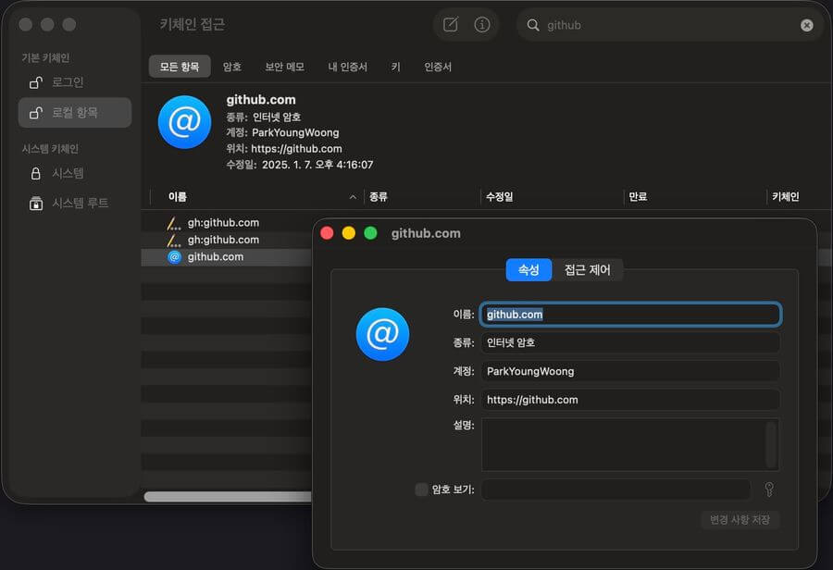Click the 변경 사항 저장 button
Viewport: 833px width, 570px height.
pyautogui.click(x=740, y=519)
